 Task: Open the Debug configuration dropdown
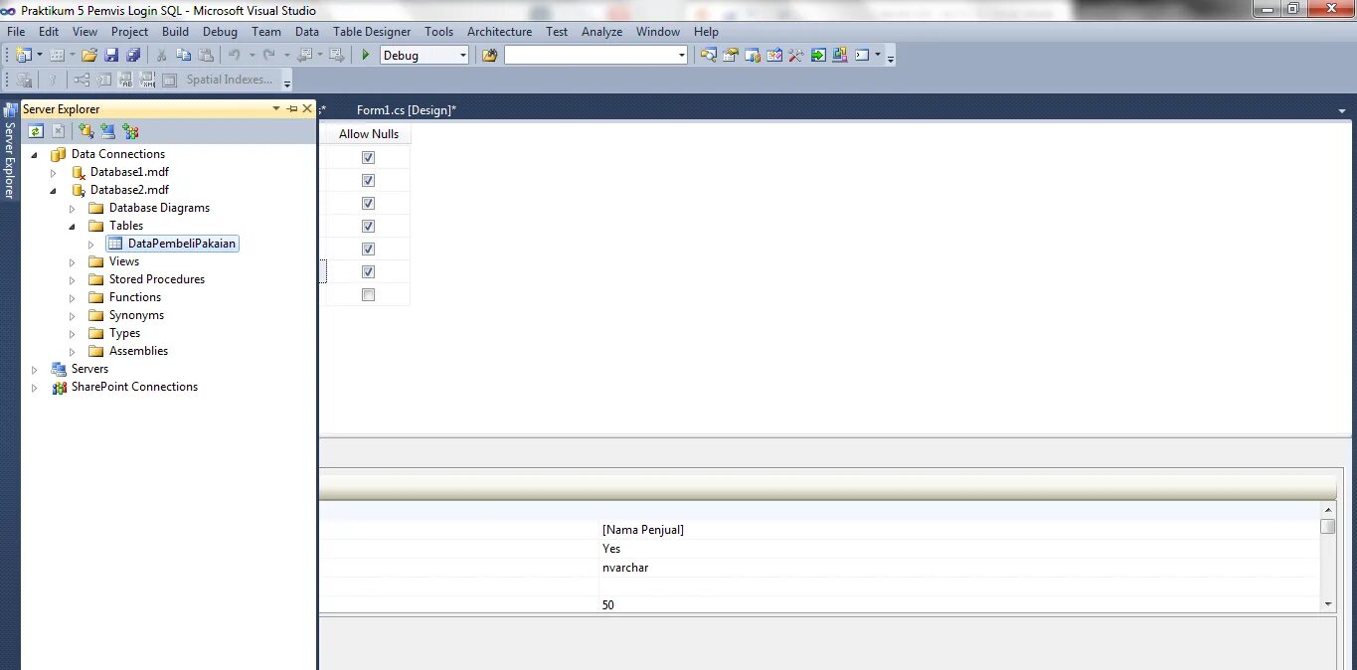463,56
